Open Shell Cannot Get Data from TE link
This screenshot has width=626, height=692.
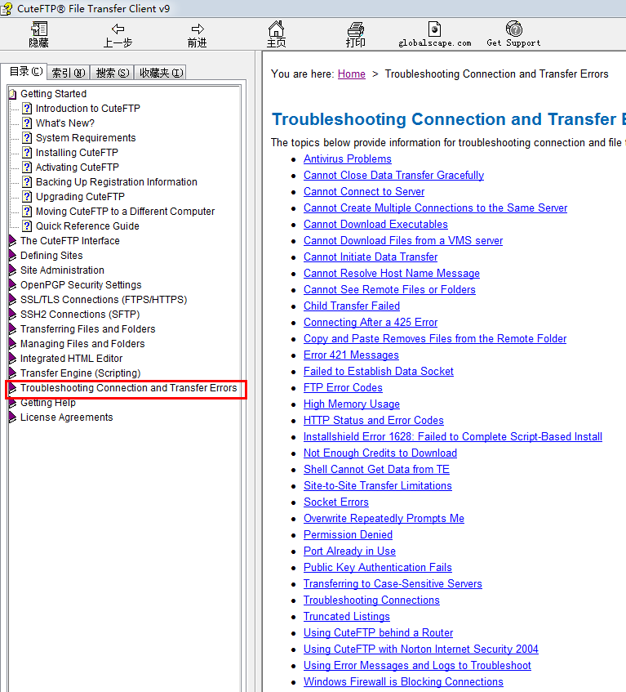pyautogui.click(x=376, y=469)
